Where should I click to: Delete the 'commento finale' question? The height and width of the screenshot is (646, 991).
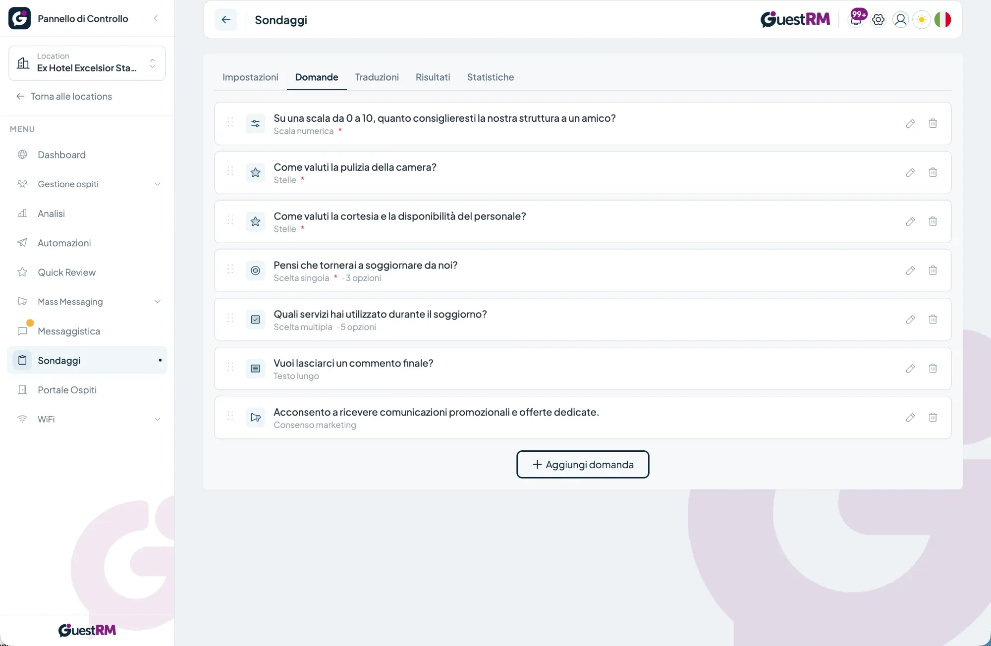tap(933, 368)
